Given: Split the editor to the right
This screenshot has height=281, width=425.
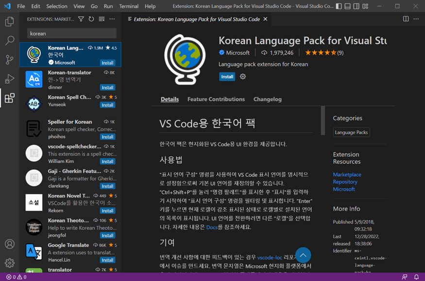Looking at the screenshot, I should pos(406,19).
